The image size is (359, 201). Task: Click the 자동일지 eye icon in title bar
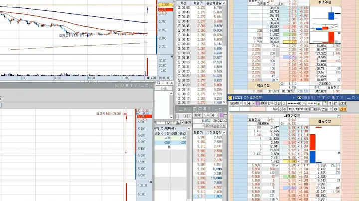(x=299, y=98)
